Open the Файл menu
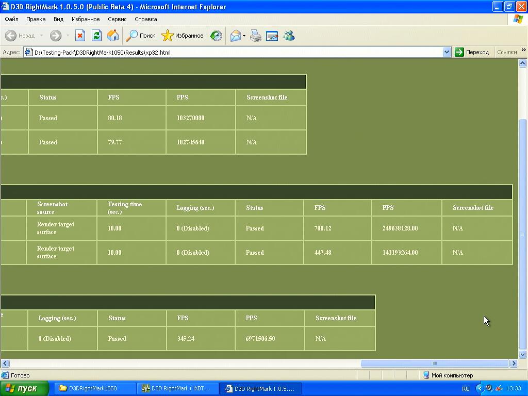Image resolution: width=528 pixels, height=396 pixels. 11,19
